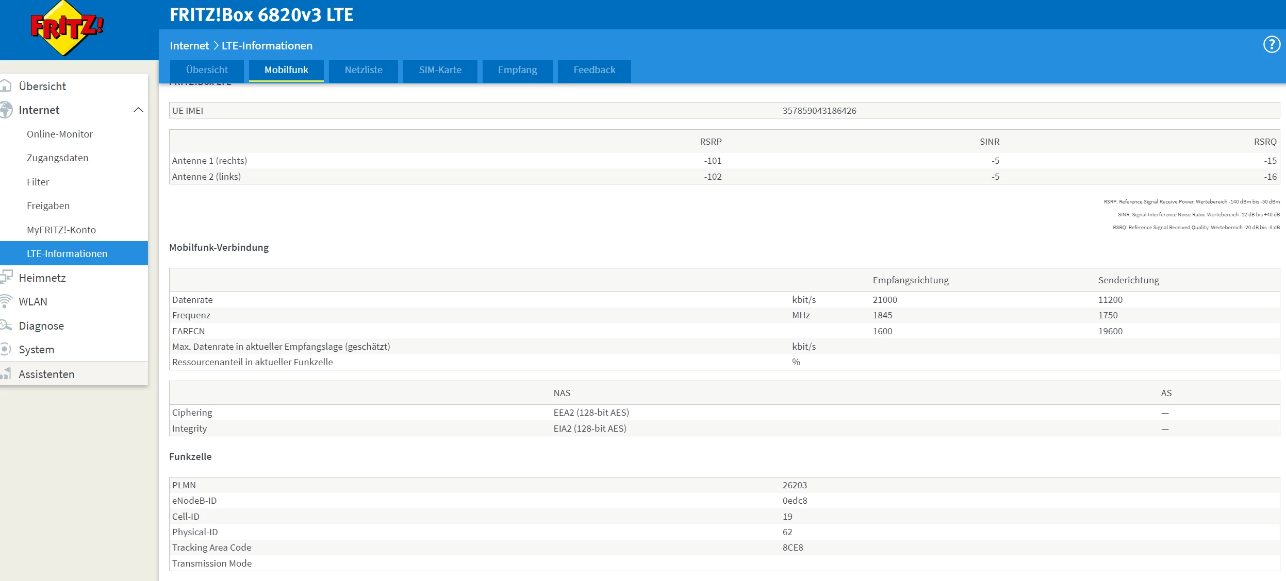Image resolution: width=1286 pixels, height=581 pixels.
Task: Open Zugangsdaten menu entry
Action: [x=57, y=158]
